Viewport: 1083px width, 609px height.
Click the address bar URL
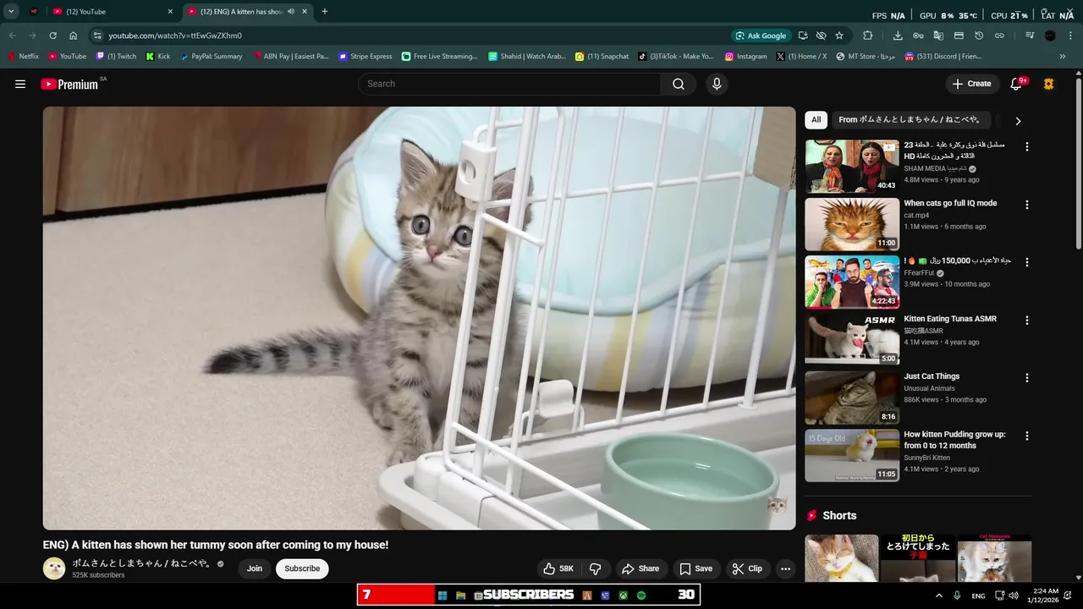[174, 36]
